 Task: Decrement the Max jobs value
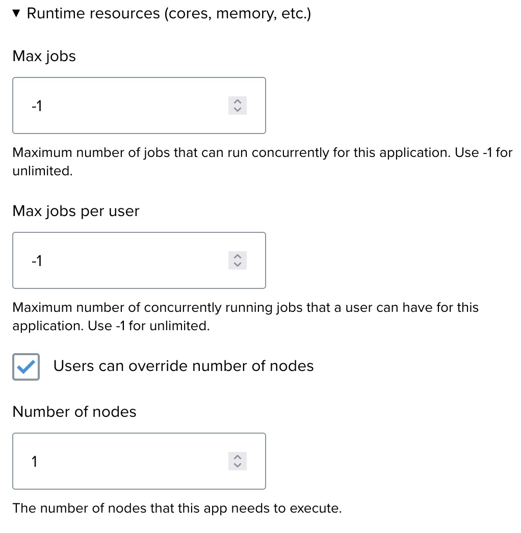coord(237,110)
